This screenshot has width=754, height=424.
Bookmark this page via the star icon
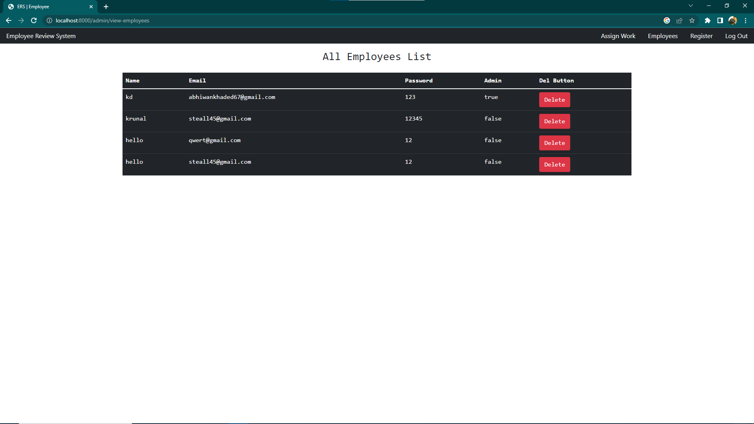point(692,20)
